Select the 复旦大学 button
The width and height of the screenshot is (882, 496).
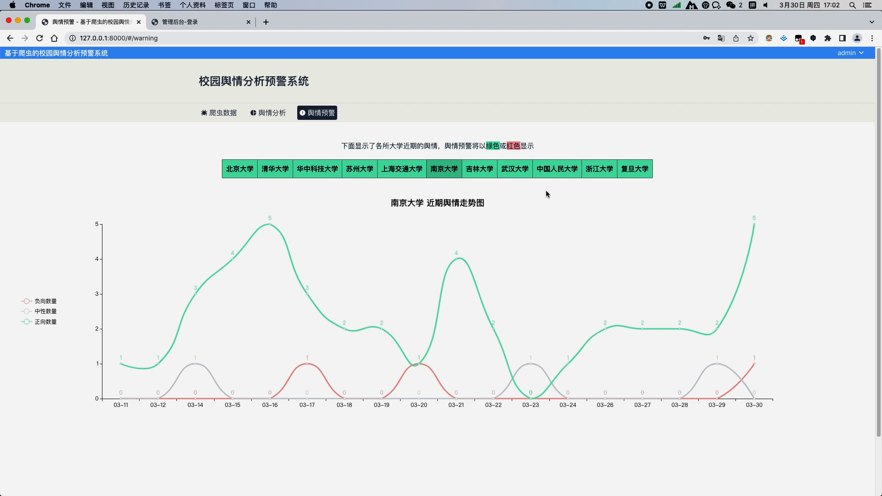(634, 169)
